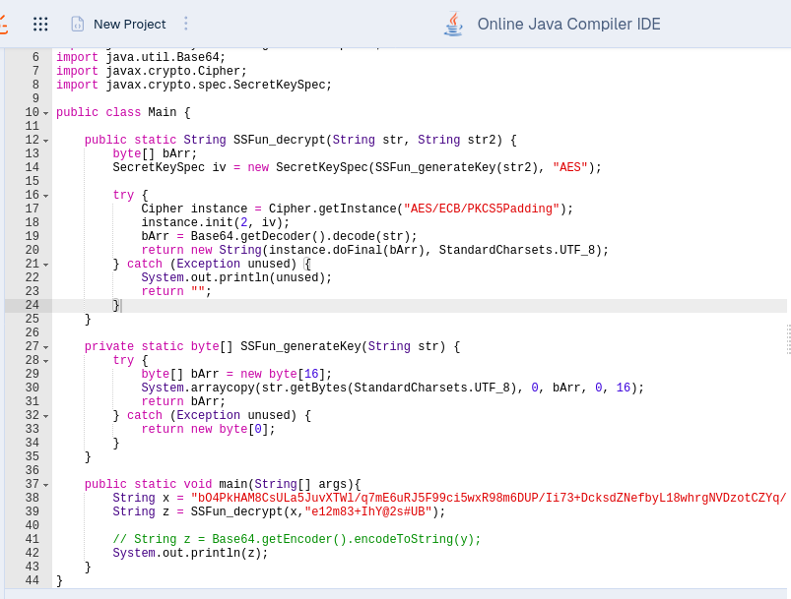Open the apps grid launcher

[40, 25]
